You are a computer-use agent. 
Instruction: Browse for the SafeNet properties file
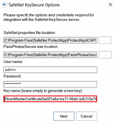[x=105, y=40]
